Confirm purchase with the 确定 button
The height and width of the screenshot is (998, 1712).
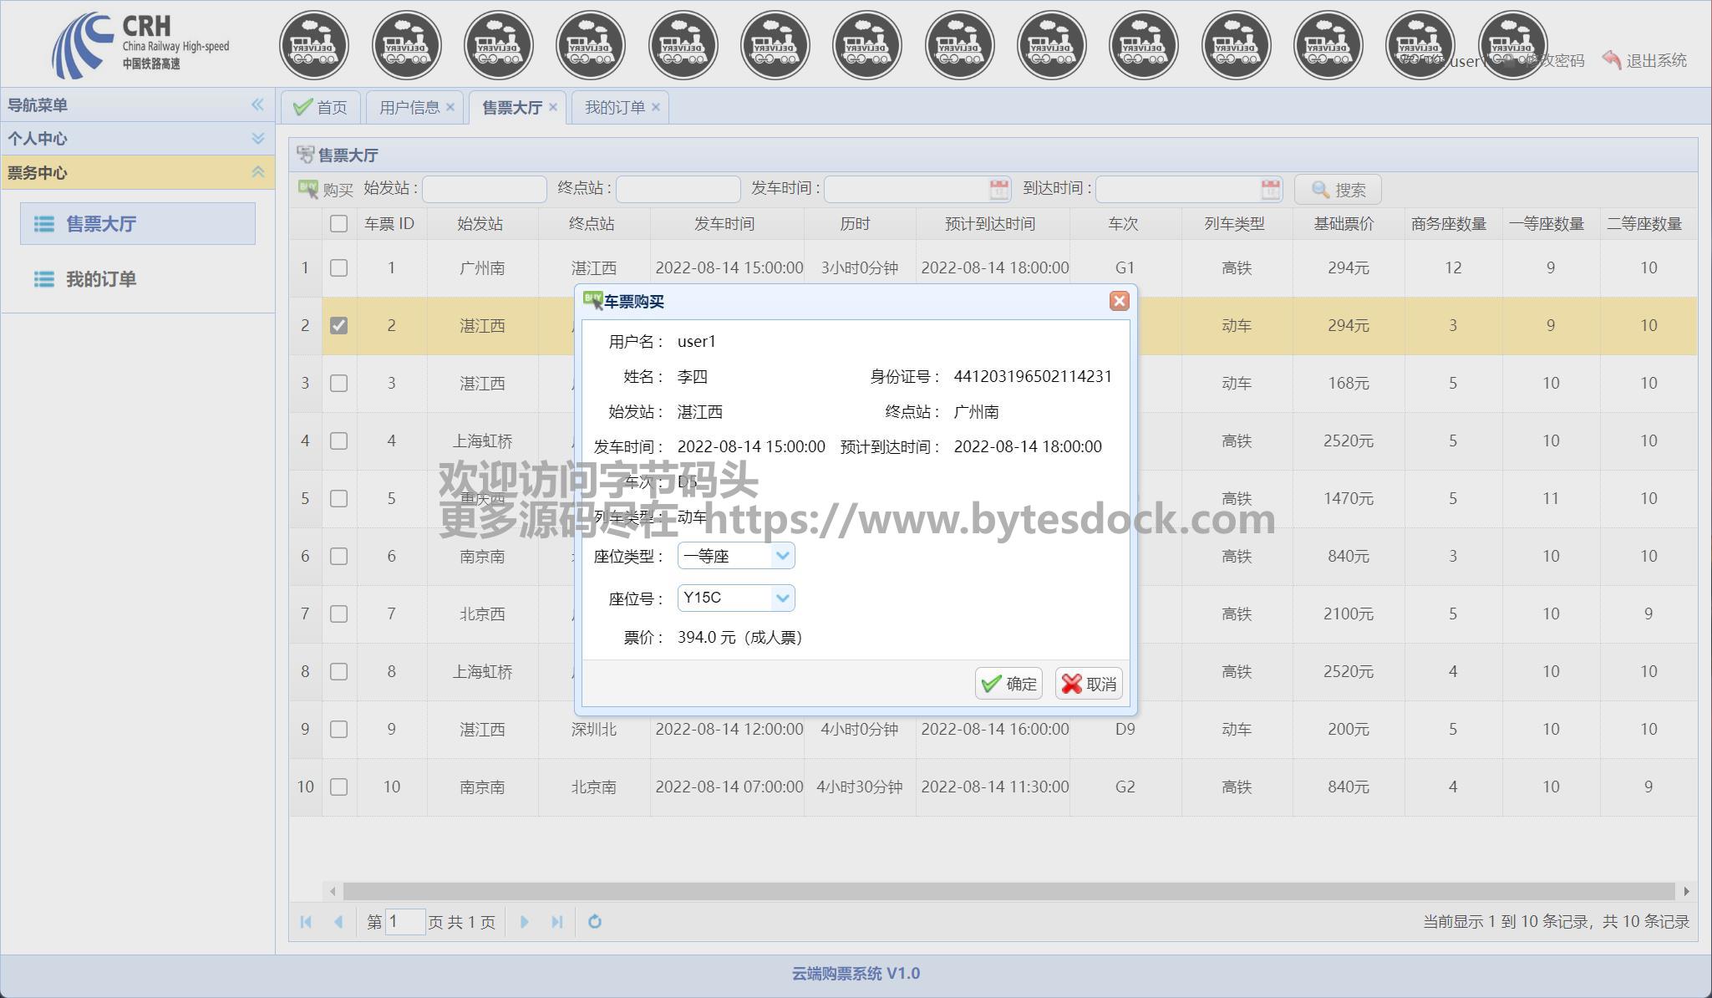tap(1008, 684)
